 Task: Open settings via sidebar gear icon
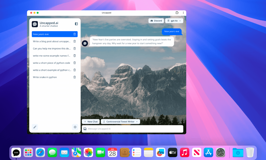point(75,127)
